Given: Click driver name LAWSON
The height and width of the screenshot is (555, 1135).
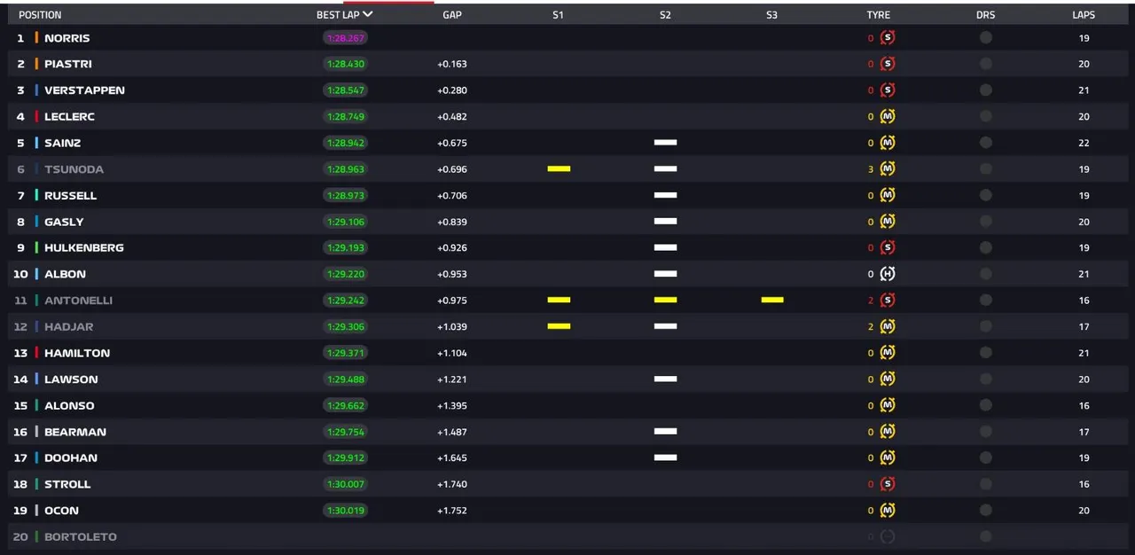Looking at the screenshot, I should click(71, 379).
